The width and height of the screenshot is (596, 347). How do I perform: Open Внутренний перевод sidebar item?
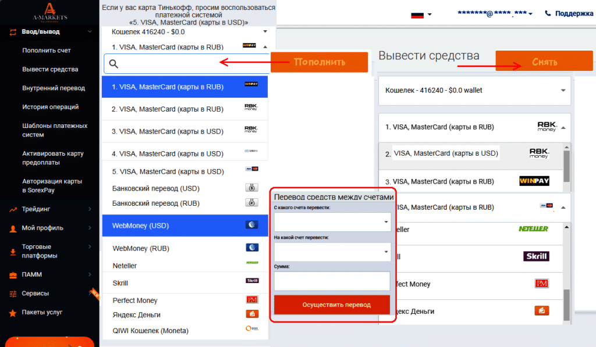[54, 88]
